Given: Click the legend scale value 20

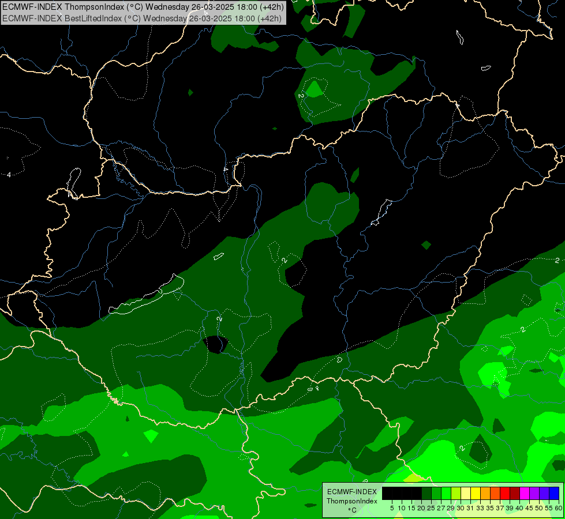Looking at the screenshot, I should pos(421,508).
